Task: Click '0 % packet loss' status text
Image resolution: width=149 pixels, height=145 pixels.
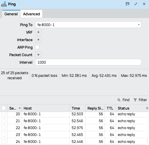Action: (44, 76)
